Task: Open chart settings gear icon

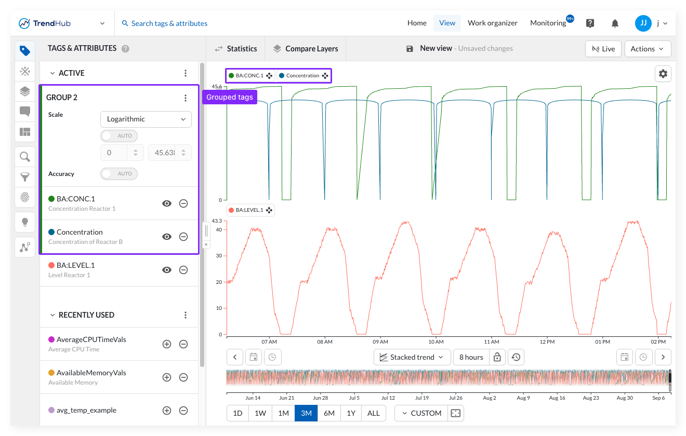Action: tap(663, 74)
